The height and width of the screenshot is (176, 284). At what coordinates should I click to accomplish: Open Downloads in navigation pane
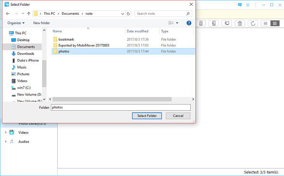coord(23,53)
